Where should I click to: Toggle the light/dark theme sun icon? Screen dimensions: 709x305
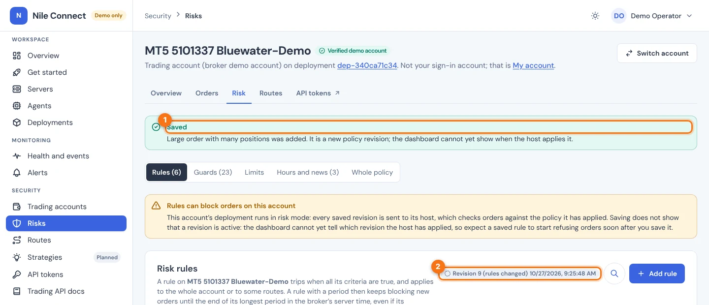(x=595, y=16)
